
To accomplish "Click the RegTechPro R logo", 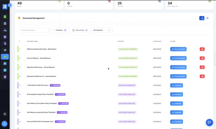I will pos(5,6).
